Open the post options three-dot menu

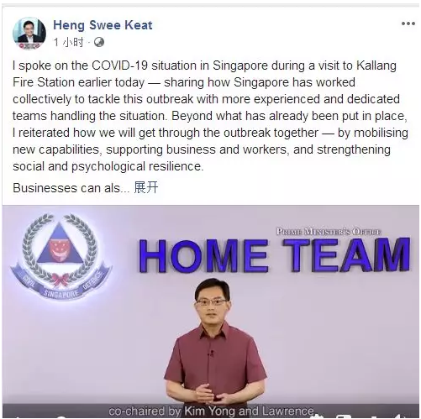point(408,24)
